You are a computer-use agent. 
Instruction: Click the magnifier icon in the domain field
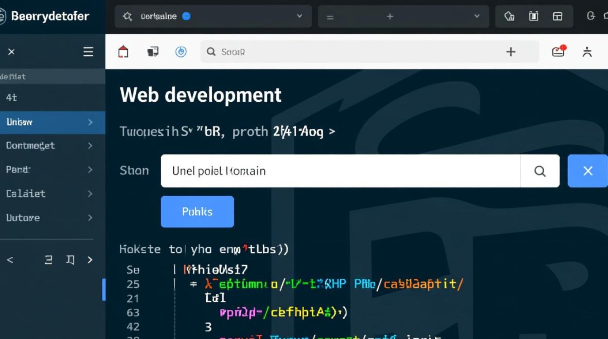[540, 171]
